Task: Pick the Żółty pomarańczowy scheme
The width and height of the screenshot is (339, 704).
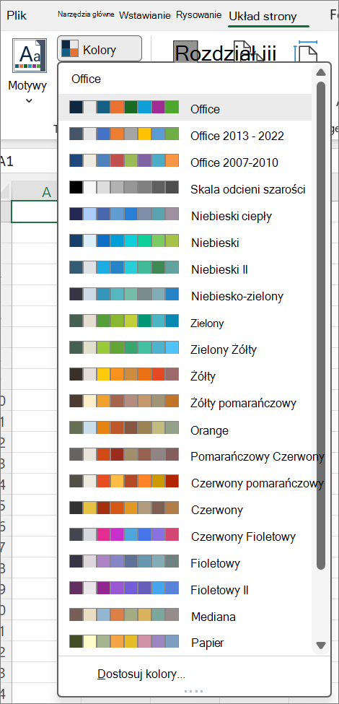Action: click(185, 402)
